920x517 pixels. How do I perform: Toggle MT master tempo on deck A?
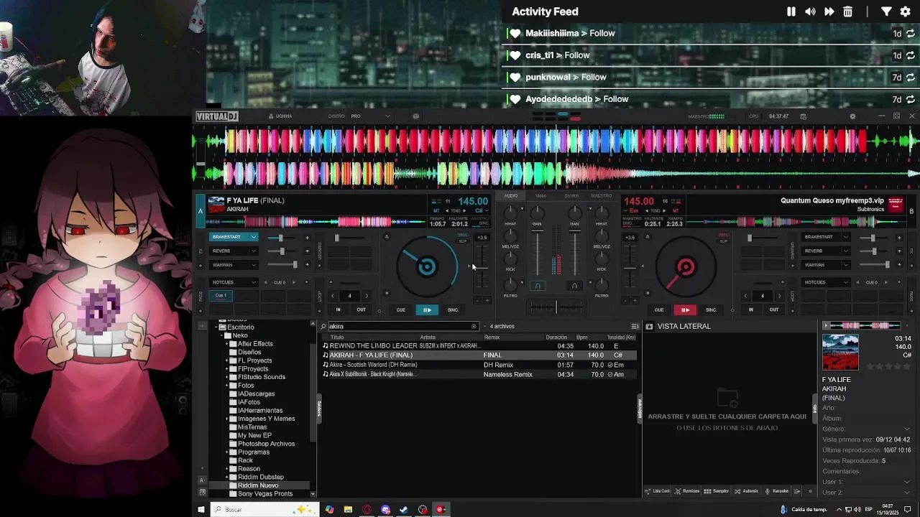coord(437,211)
